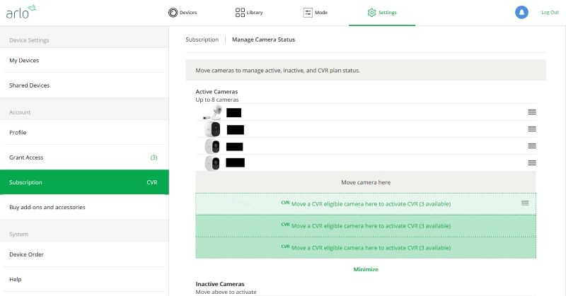
Task: Click the Mode sliders icon
Action: (308, 13)
